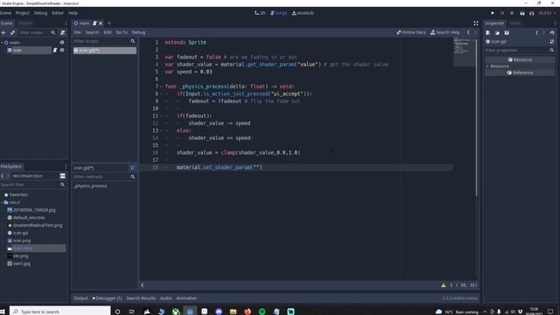Play the project with the play button

point(493,13)
